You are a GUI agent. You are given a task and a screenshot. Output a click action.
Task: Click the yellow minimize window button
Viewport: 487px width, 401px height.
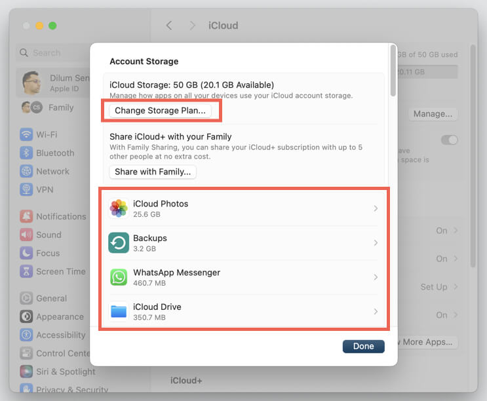click(x=39, y=26)
